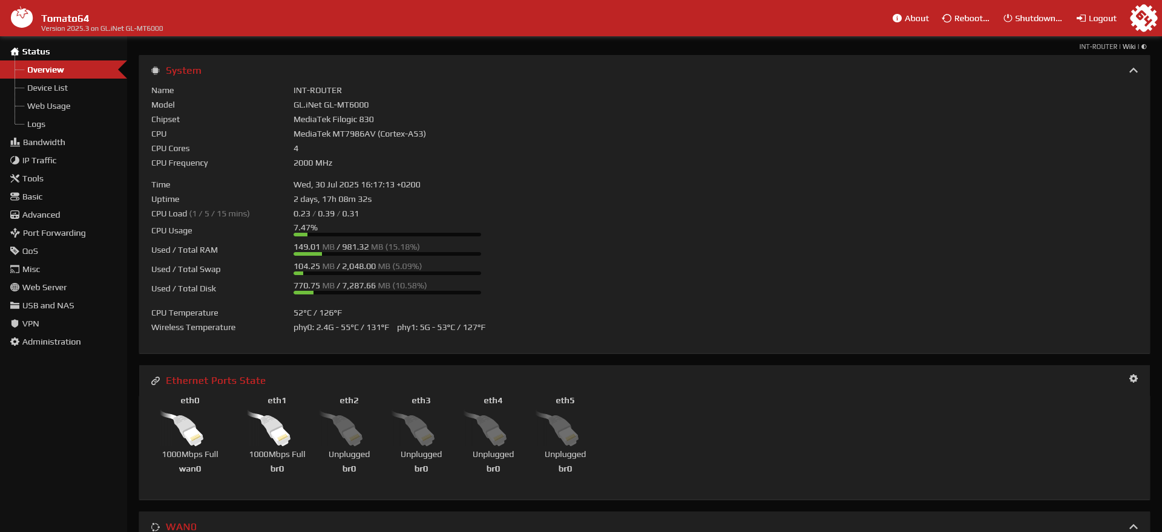Click the puzzle-piece icon in the header

(x=1143, y=18)
